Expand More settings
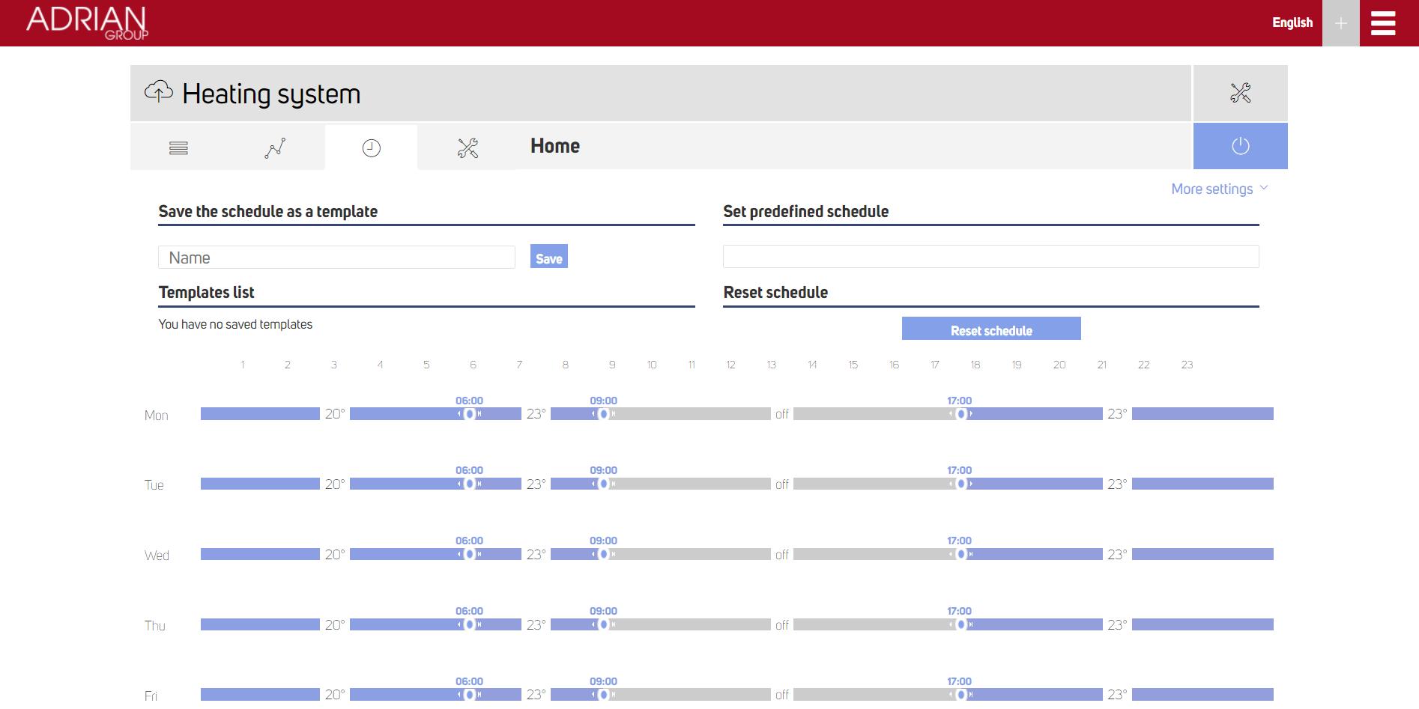1419x709 pixels. pyautogui.click(x=1219, y=189)
